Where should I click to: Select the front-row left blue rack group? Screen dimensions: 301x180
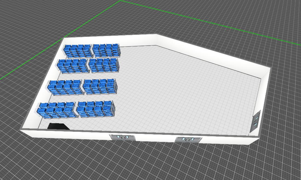(58, 110)
